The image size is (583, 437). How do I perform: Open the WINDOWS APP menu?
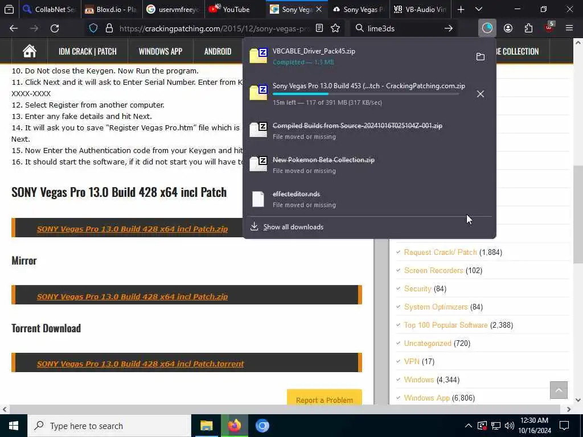pyautogui.click(x=160, y=51)
